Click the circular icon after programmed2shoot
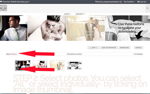Image resolution: width=150 pixels, height=94 pixels. click(x=121, y=2)
